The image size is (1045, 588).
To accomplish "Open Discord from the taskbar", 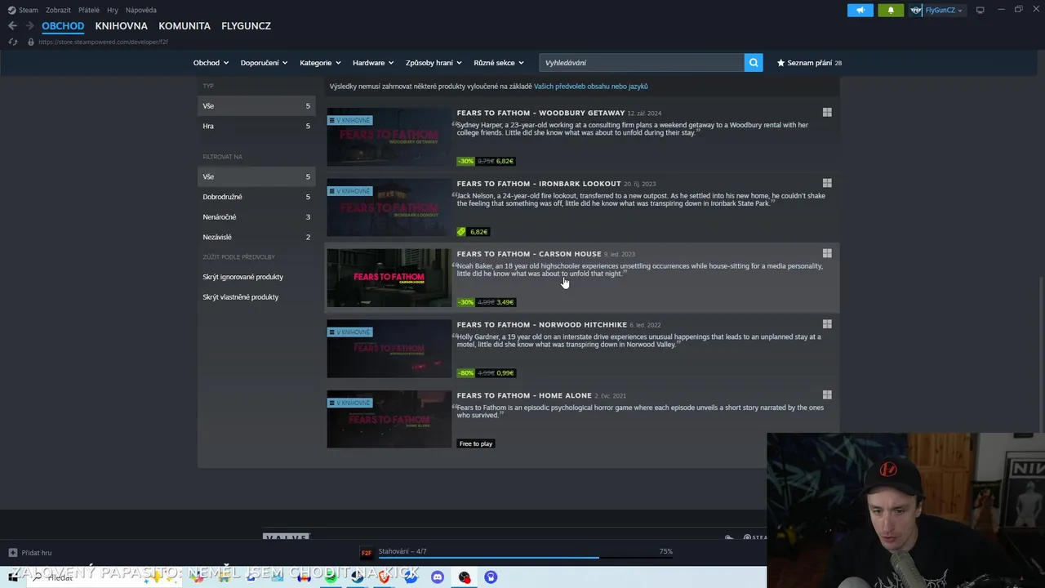I will point(438,577).
